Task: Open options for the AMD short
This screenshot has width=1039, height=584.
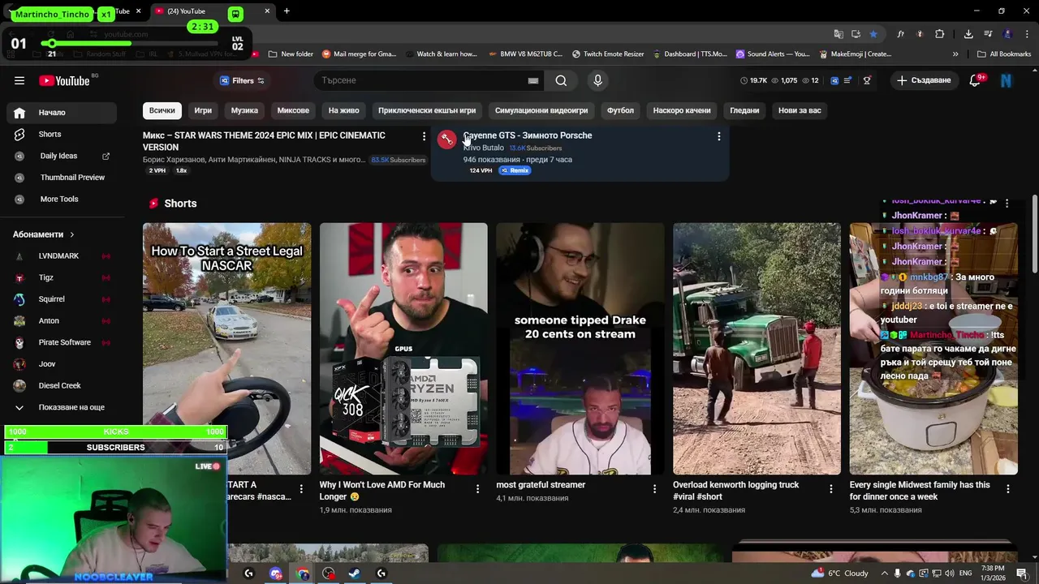Action: 477,488
